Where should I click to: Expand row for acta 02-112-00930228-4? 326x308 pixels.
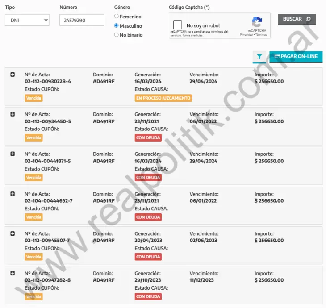(13, 75)
